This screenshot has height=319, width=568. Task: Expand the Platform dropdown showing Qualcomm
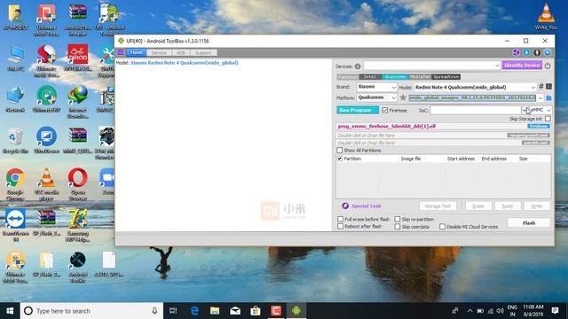tap(394, 97)
